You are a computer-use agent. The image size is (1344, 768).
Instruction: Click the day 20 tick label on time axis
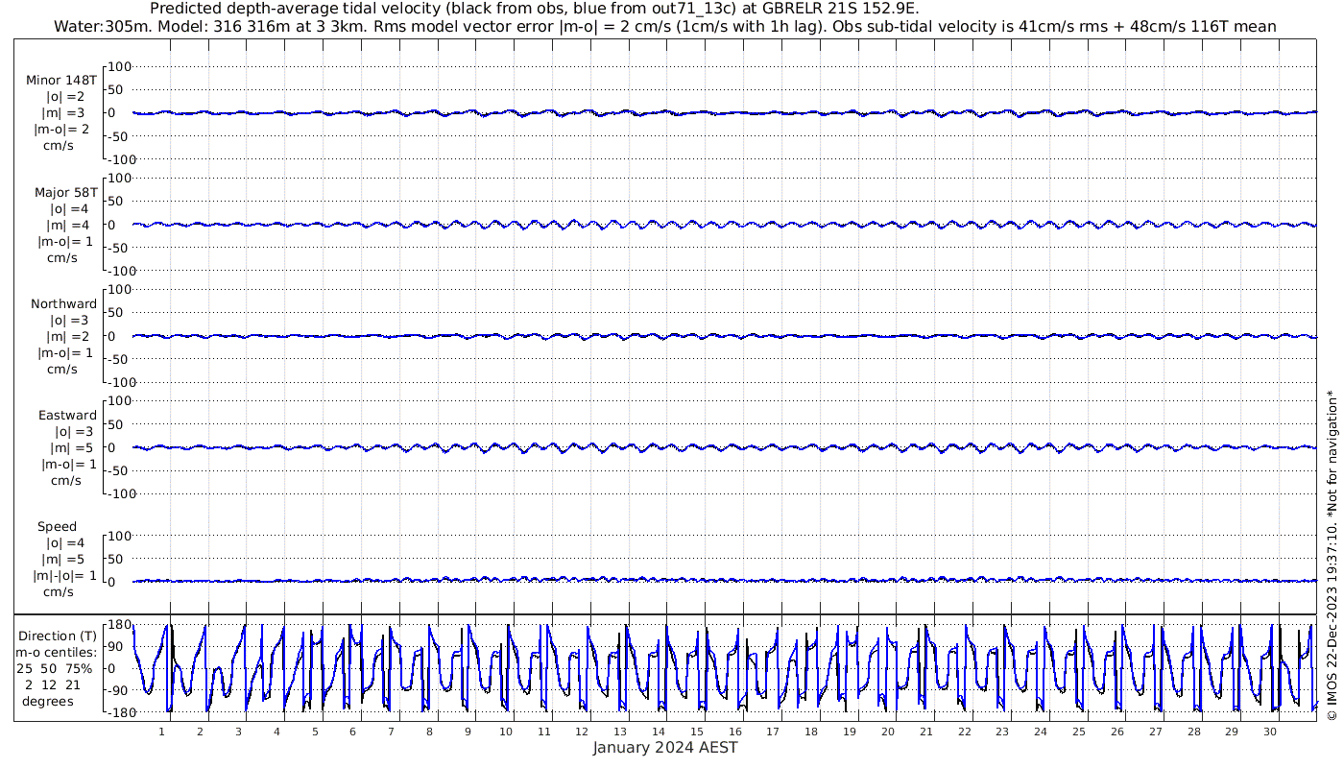click(888, 732)
